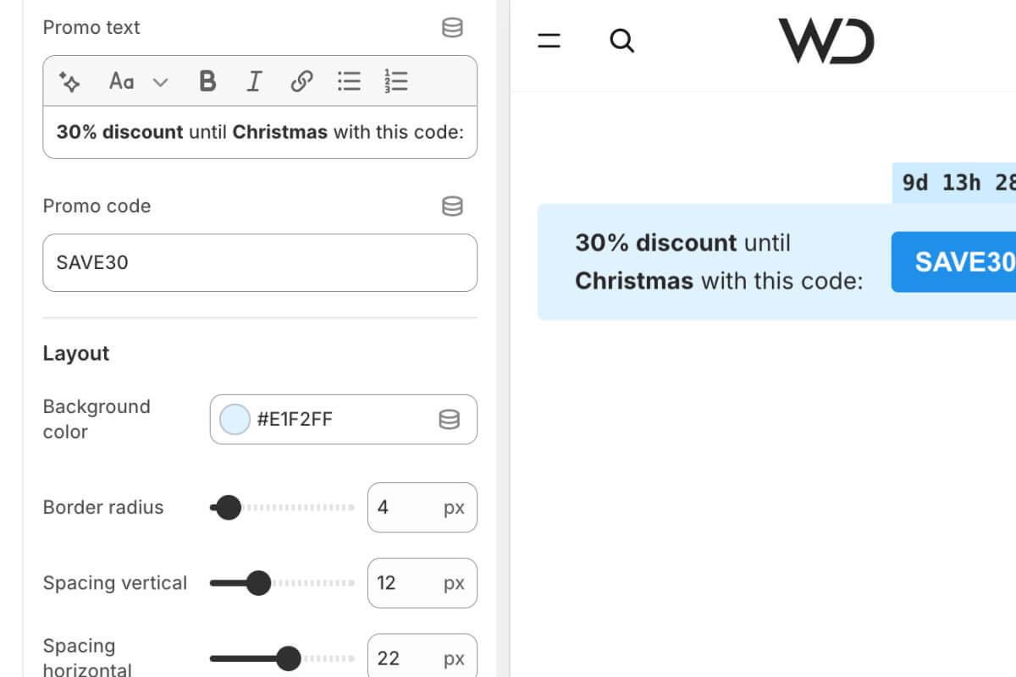Open the hamburger menu in store preview
Image resolution: width=1016 pixels, height=677 pixels.
click(549, 41)
